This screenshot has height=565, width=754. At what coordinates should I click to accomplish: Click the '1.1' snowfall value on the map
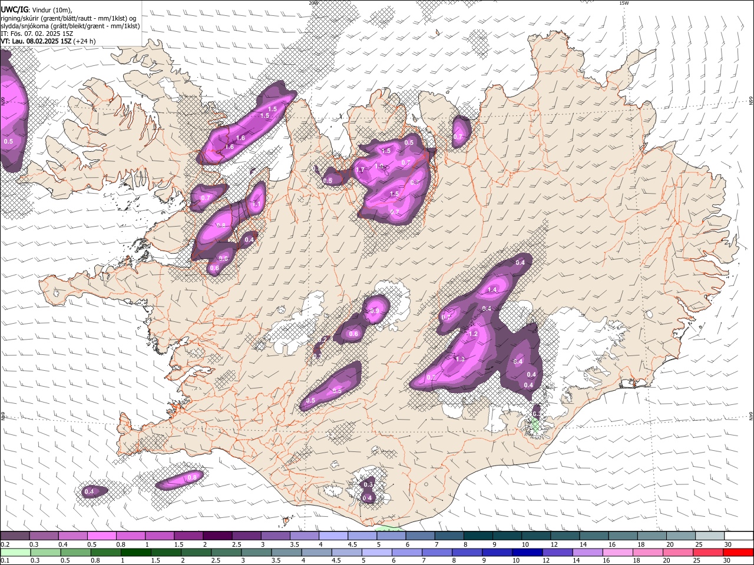point(256,204)
